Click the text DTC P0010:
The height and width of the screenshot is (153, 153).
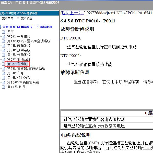(x=71, y=38)
